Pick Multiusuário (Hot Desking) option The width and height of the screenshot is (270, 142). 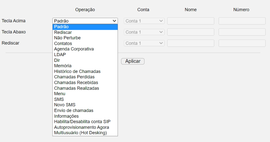[85, 133]
